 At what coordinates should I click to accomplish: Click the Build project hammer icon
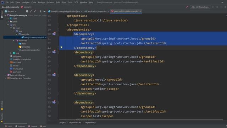pos(187,7)
